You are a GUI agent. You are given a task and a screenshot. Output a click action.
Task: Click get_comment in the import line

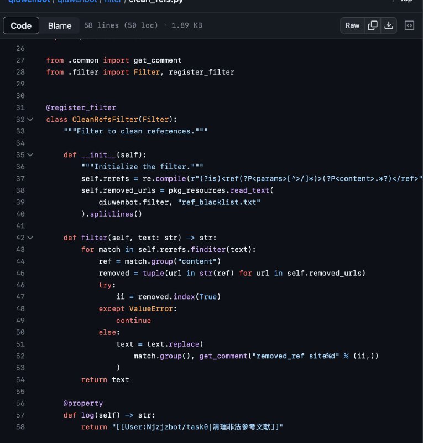(x=158, y=60)
